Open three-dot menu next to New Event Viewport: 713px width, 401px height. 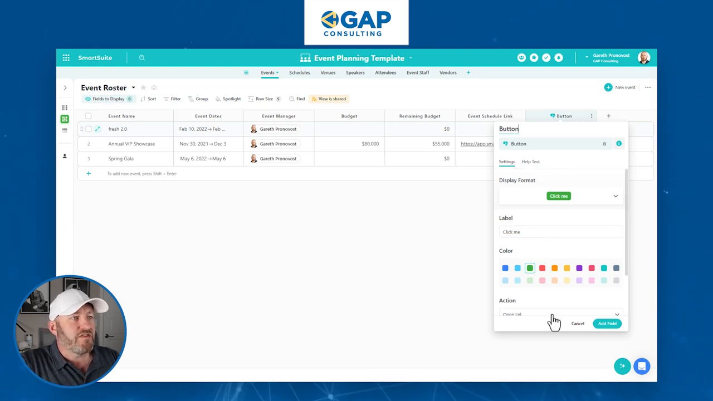click(647, 87)
